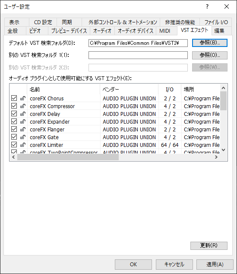237x274 pixels.
Task: Uncheck the coreFX Chorus checkbox
Action: [x=14, y=98]
